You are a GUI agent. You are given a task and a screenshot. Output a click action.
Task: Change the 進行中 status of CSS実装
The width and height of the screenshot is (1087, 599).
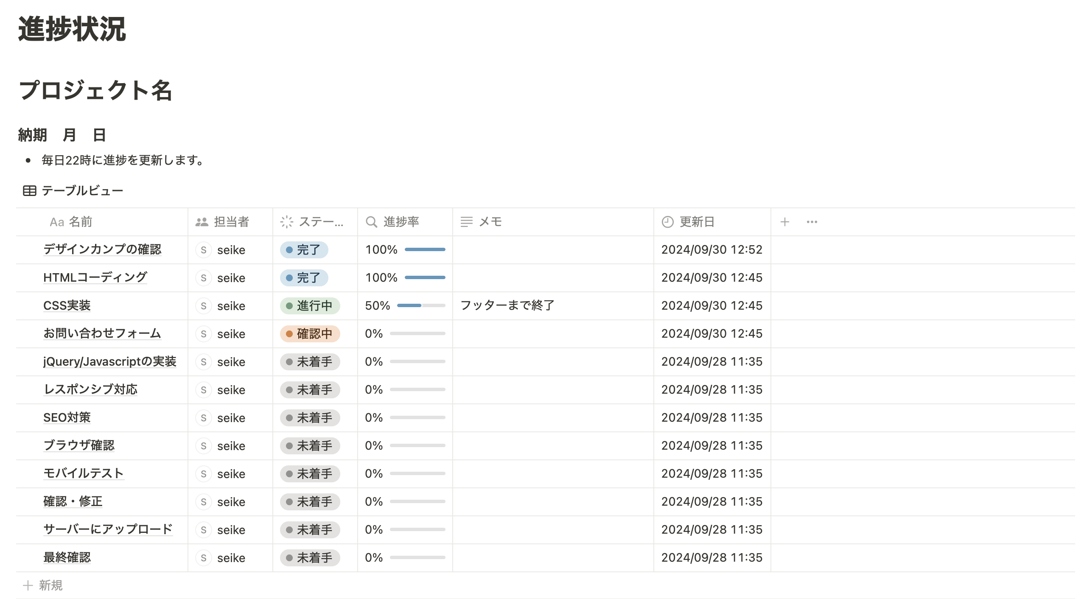pos(310,305)
